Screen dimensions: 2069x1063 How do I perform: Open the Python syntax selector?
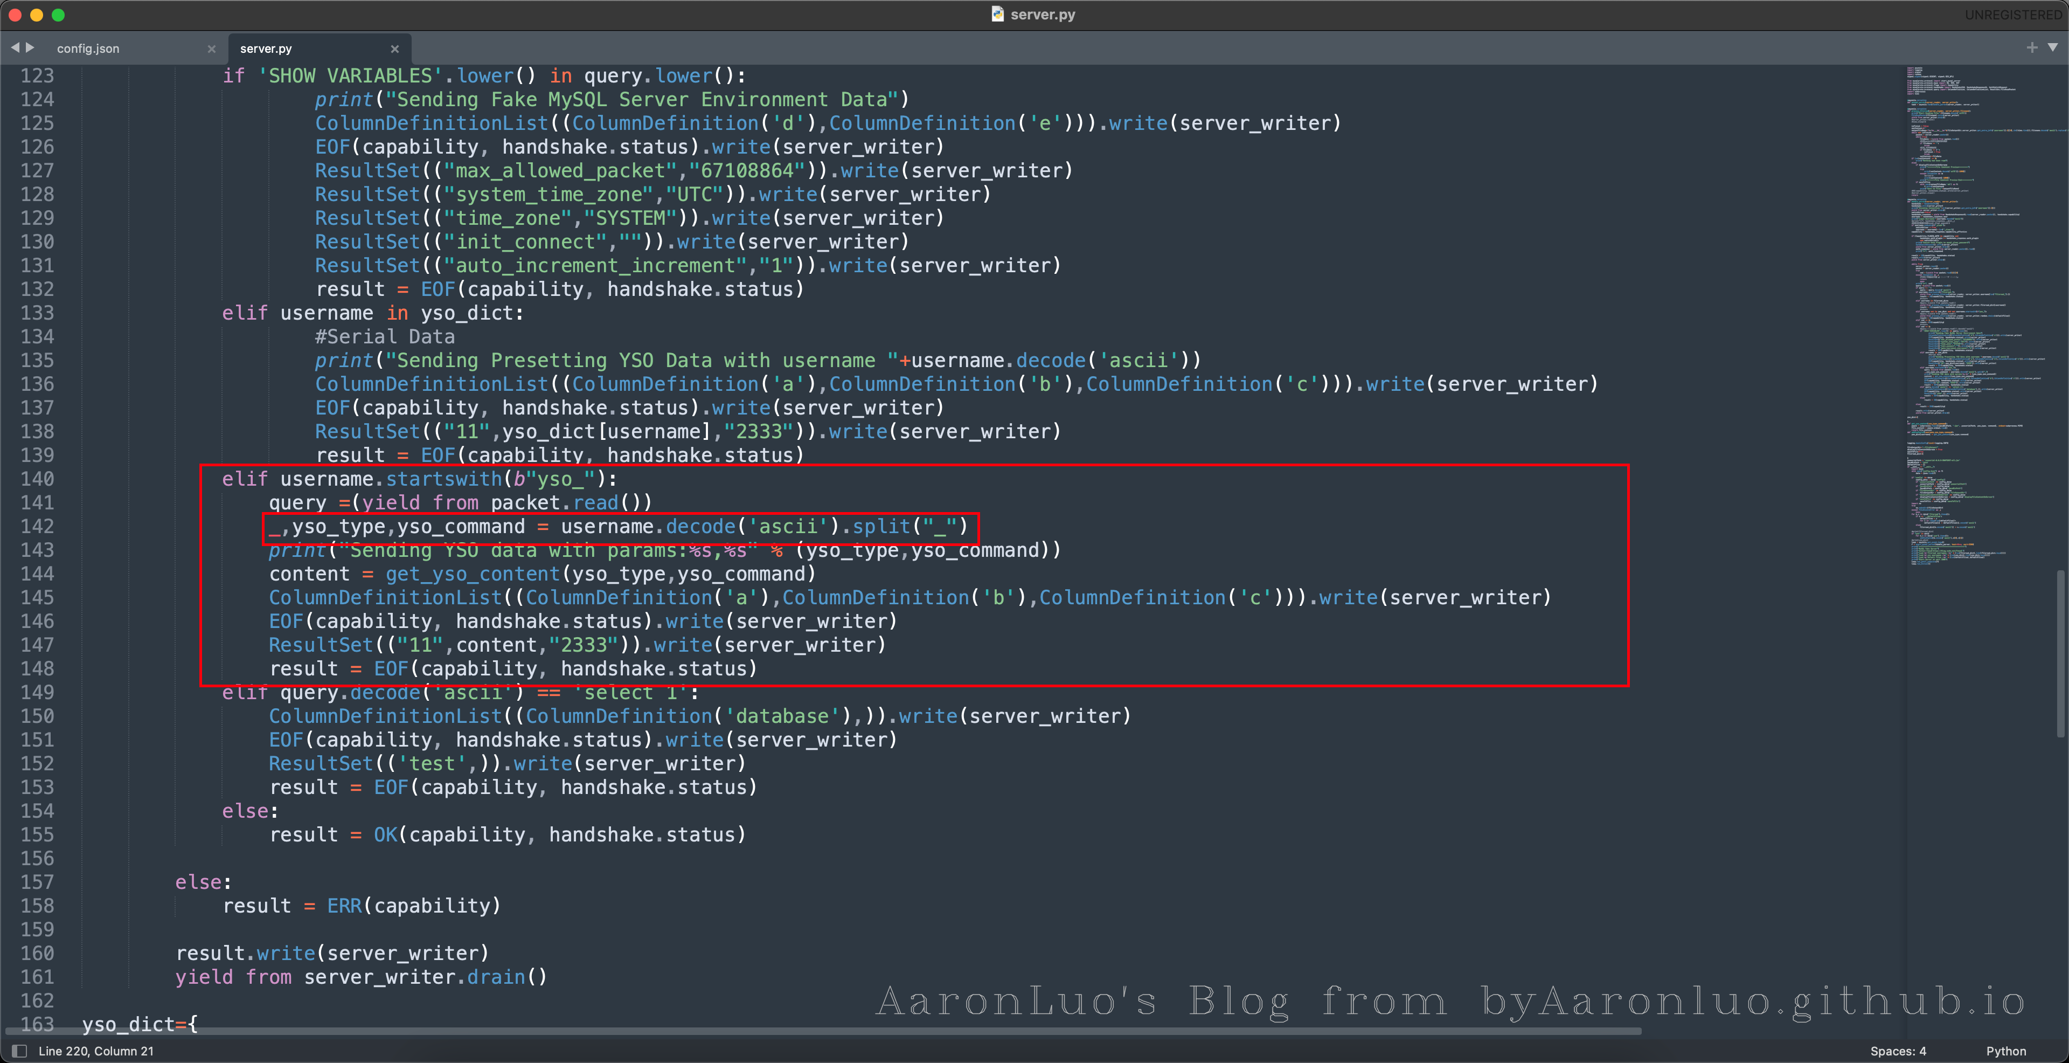[x=2005, y=1051]
